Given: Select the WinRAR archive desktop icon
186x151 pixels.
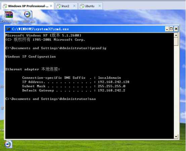Looking at the screenshot, I should pyautogui.click(x=9, y=15).
